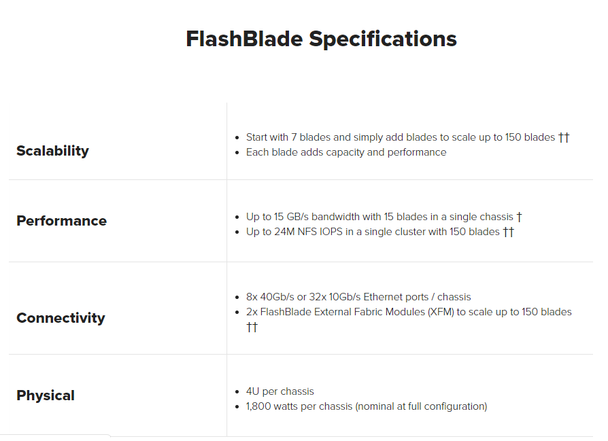This screenshot has height=441, width=608.
Task: Click the FlashBlade Specifications page heading
Action: click(x=321, y=39)
